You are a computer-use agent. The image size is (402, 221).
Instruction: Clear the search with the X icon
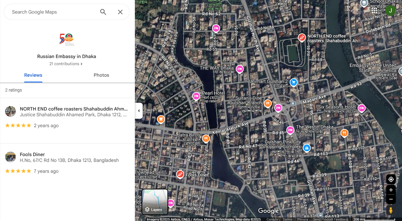click(120, 12)
